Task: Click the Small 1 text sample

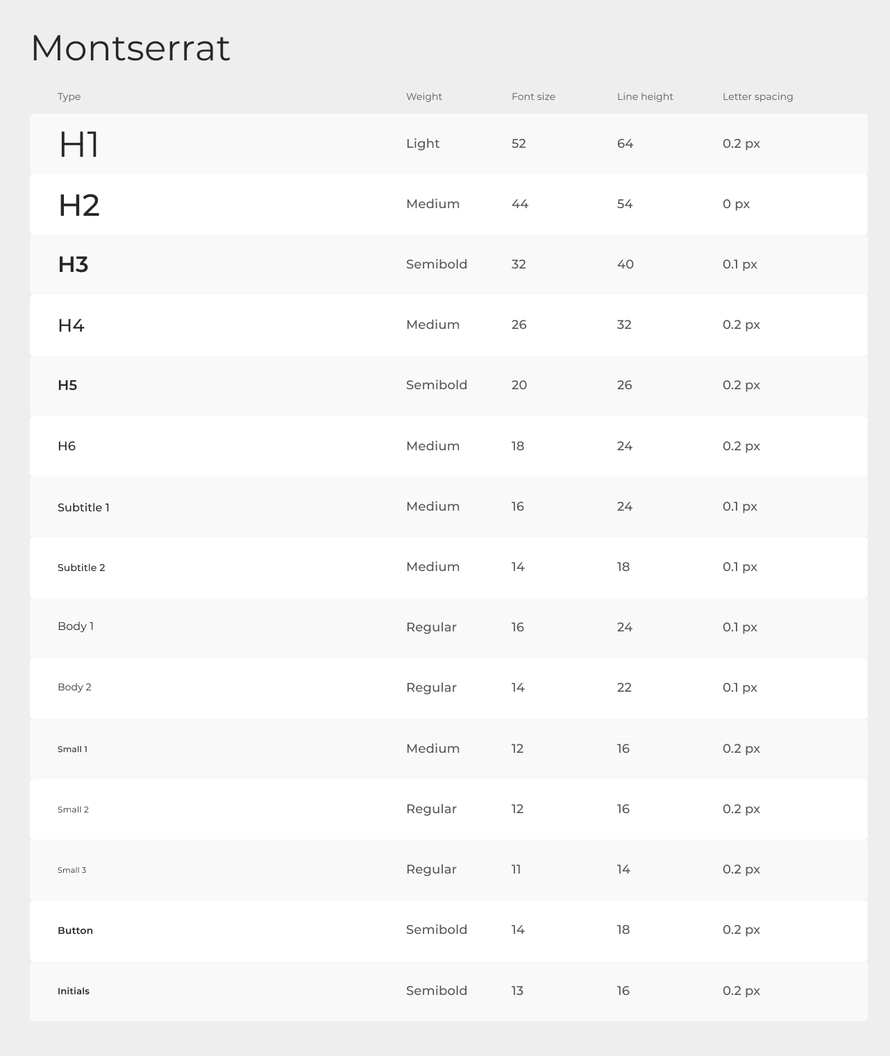Action: click(x=72, y=749)
